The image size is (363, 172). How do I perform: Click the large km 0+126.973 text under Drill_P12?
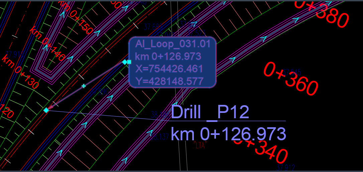(x=228, y=134)
